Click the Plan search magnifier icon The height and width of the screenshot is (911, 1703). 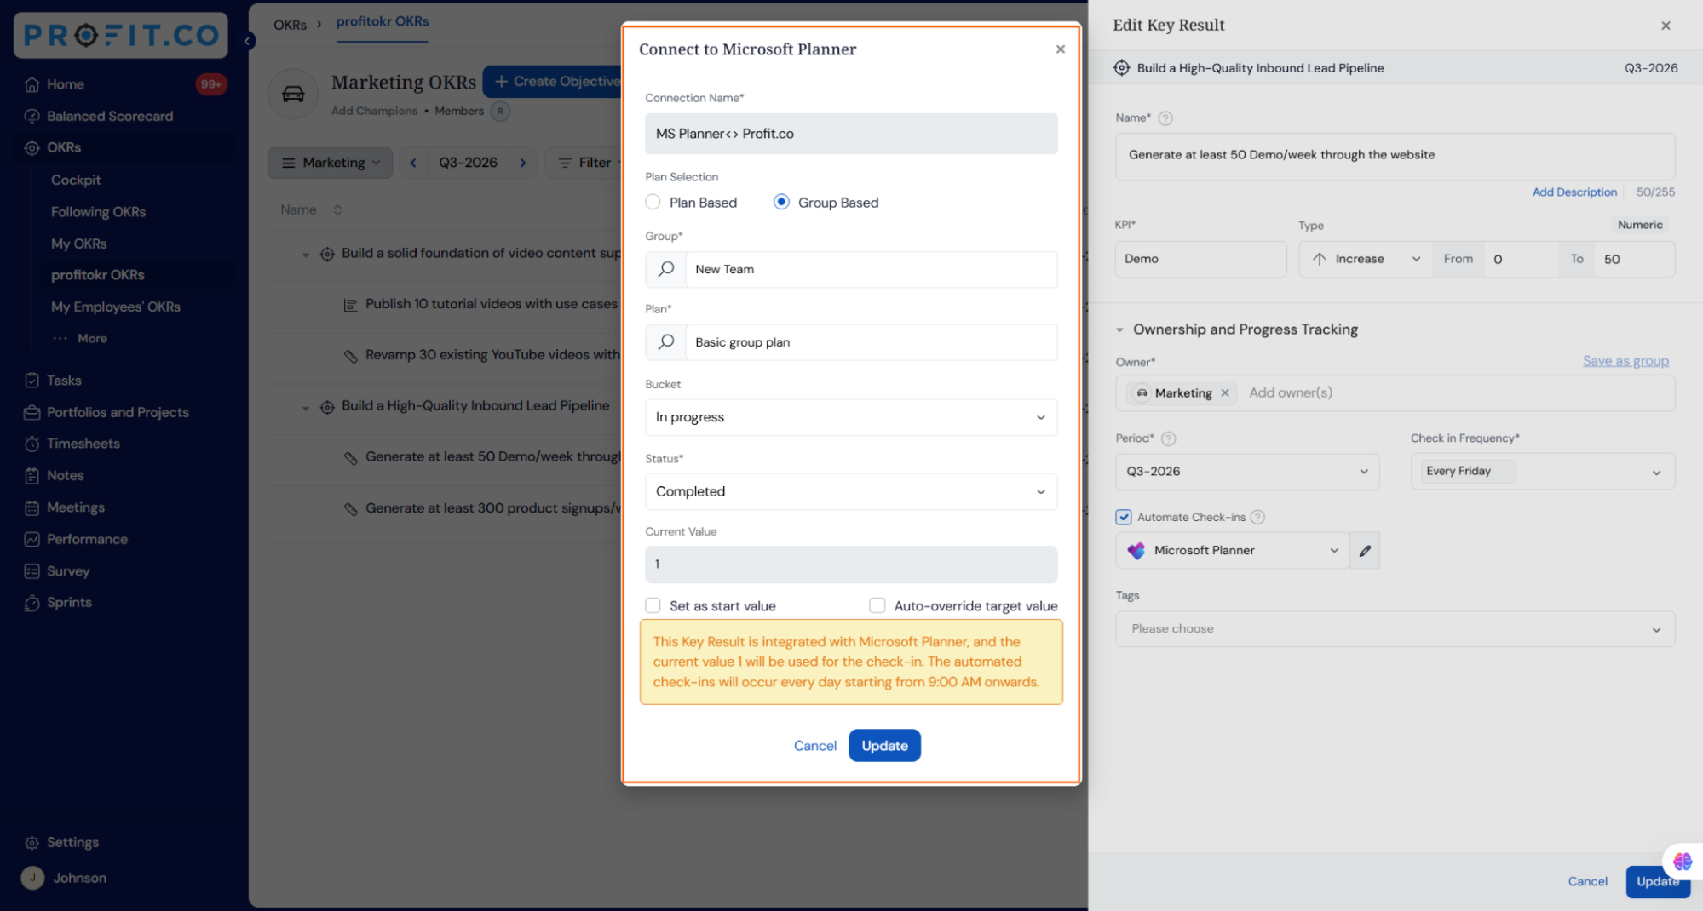pyautogui.click(x=666, y=342)
